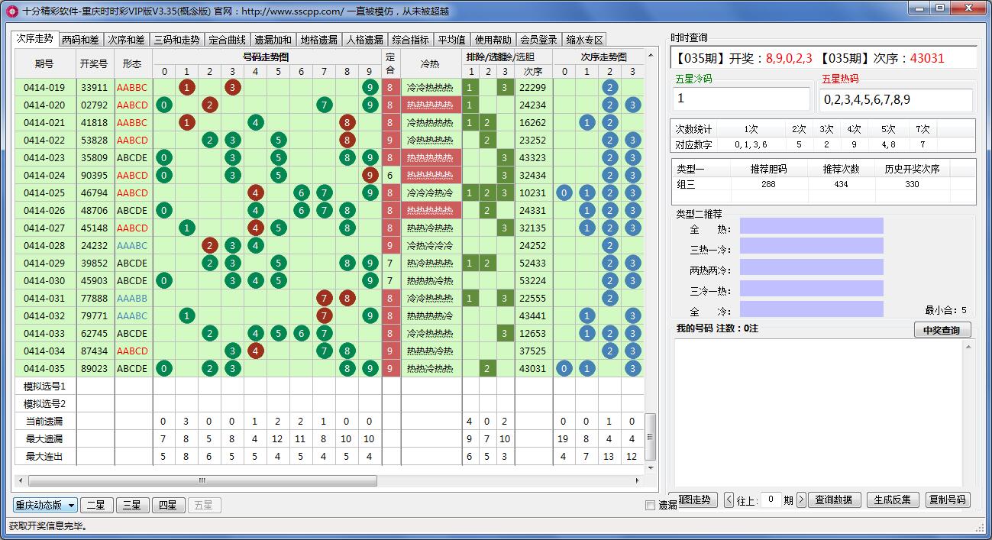This screenshot has width=992, height=540.
Task: Select the 三星 mode button
Action: (x=133, y=505)
